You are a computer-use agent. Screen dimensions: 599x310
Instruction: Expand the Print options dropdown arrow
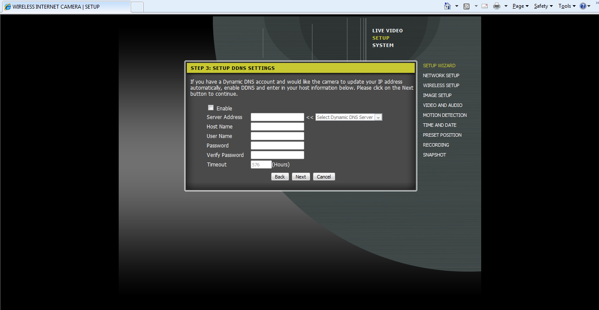click(x=506, y=6)
